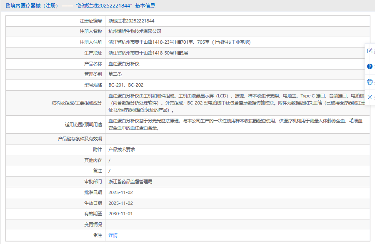
Task: Open the 详情 link in the last row
Action: tap(113, 235)
